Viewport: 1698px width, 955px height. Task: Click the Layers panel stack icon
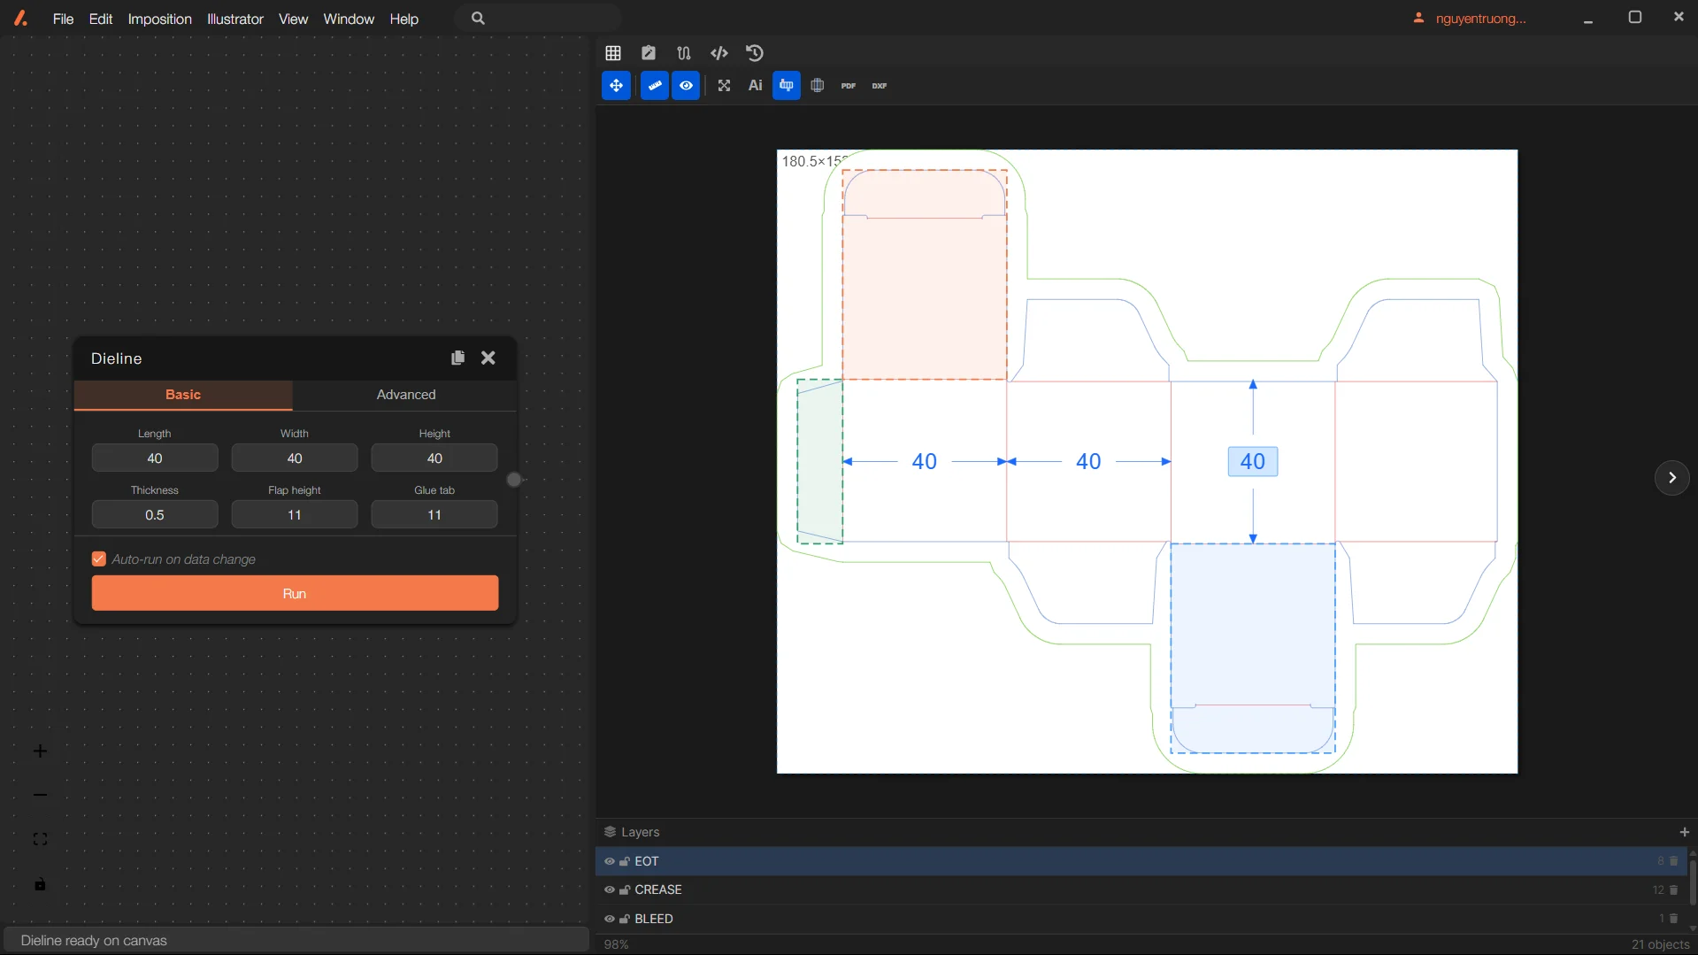[x=610, y=832]
